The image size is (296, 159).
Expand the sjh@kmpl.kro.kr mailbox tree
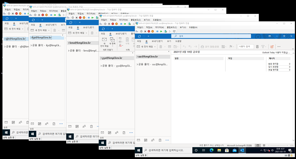5,39
